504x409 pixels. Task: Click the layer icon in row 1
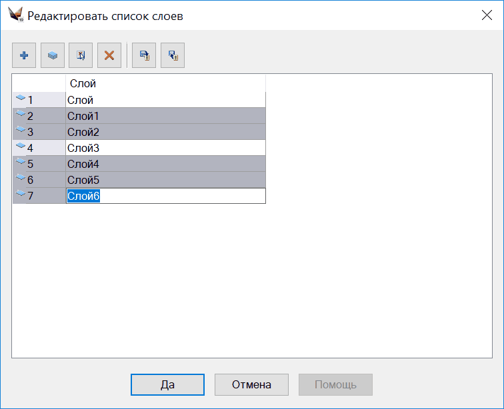[20, 99]
